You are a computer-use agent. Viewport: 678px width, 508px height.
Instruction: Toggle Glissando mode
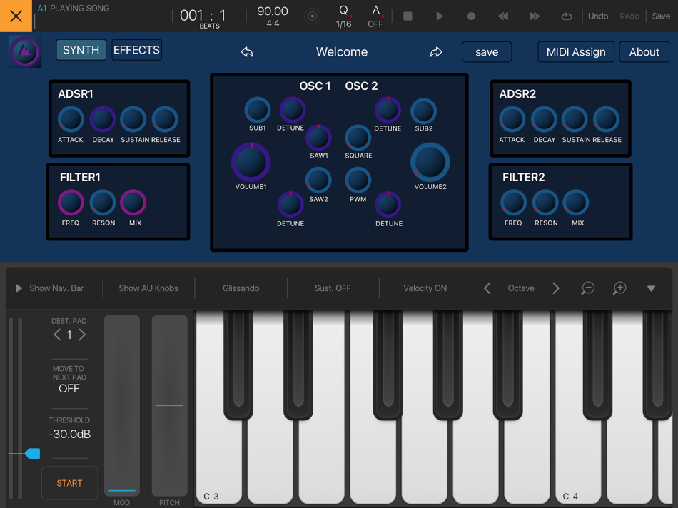pos(241,288)
